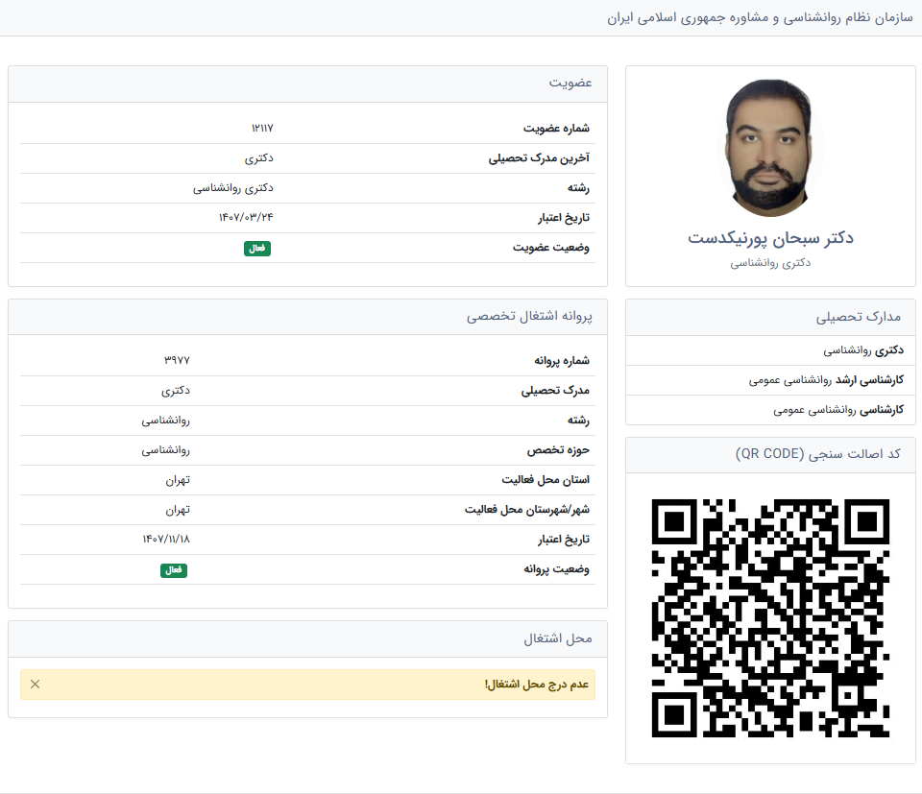Select the name "دکتر سبحان پورنیکدست"
This screenshot has width=922, height=794.
pyautogui.click(x=770, y=238)
